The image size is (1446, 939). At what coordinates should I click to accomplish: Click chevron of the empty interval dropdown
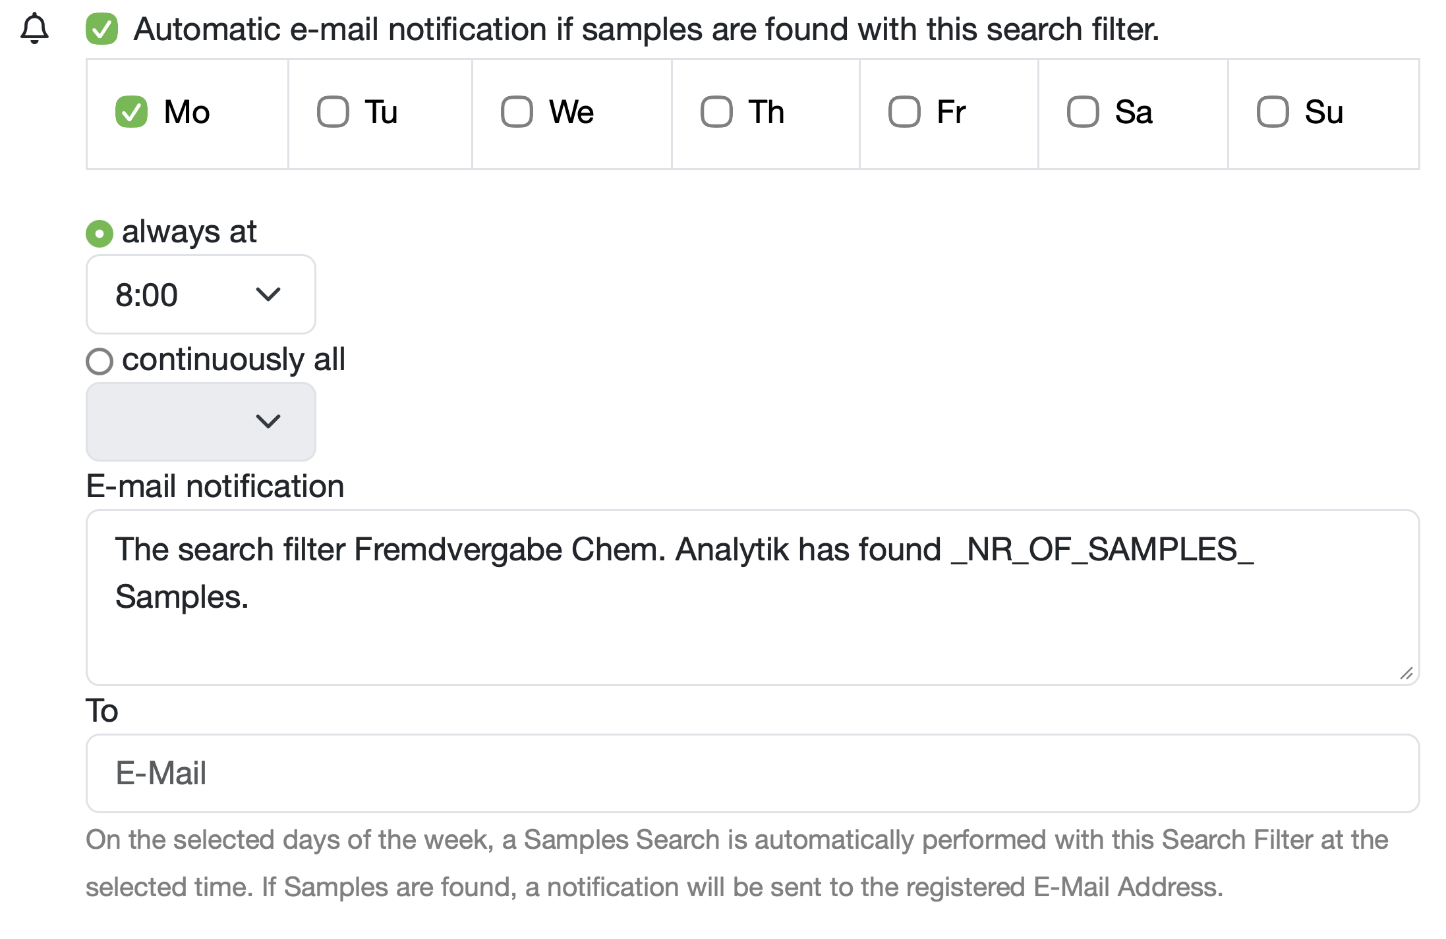coord(268,421)
